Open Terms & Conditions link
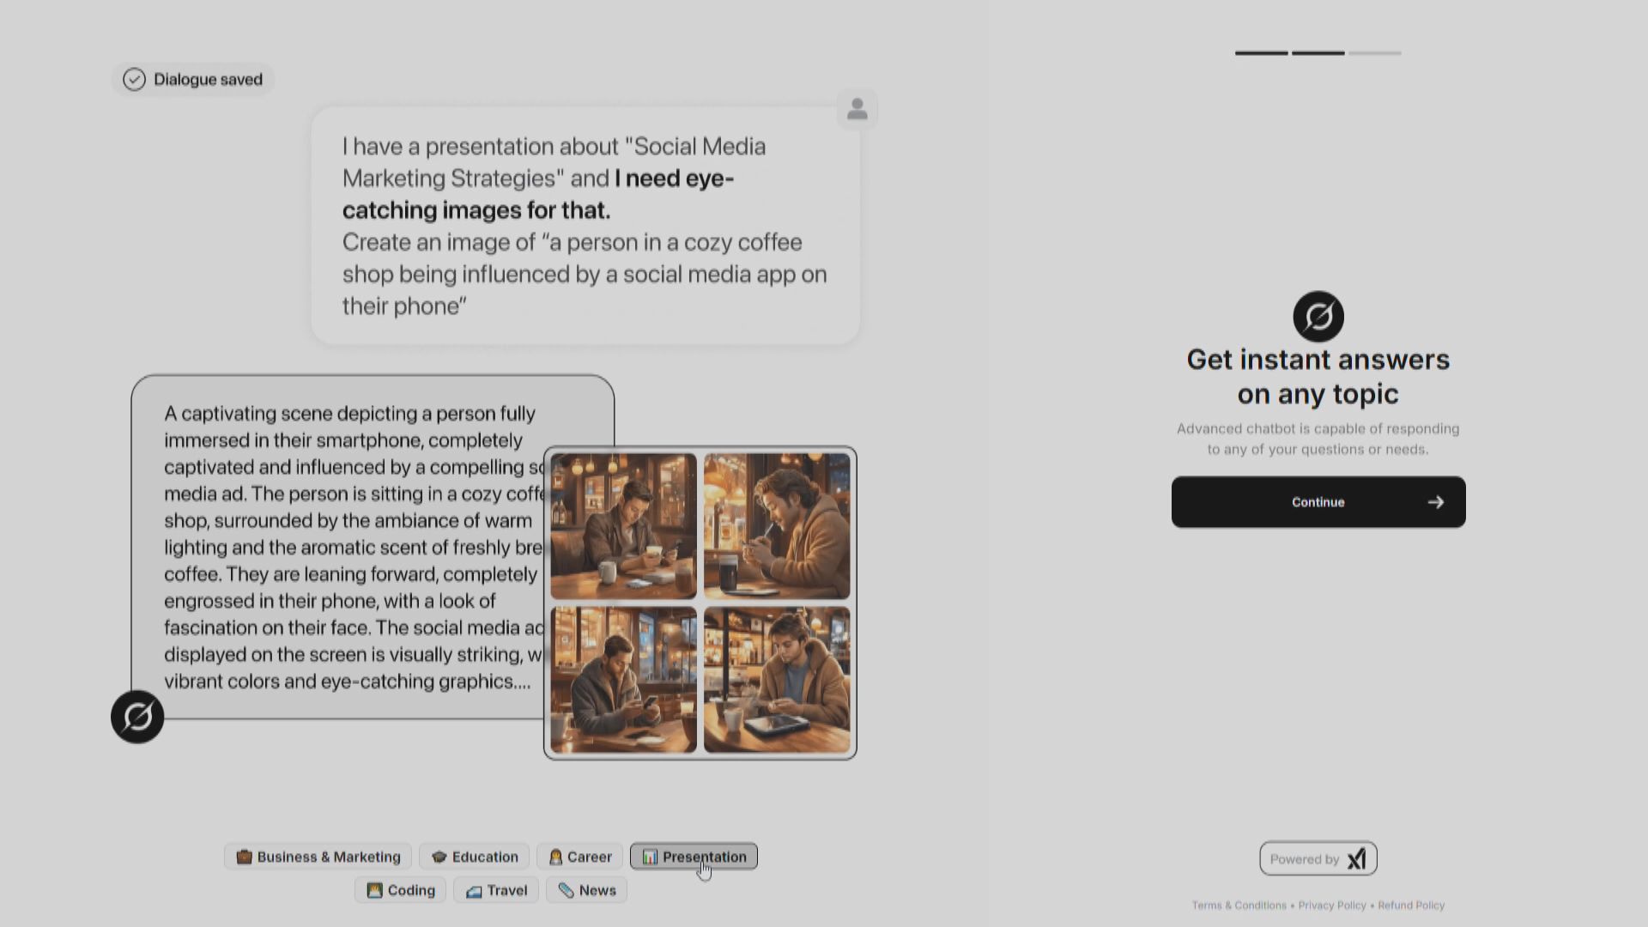This screenshot has height=927, width=1648. pos(1239,906)
